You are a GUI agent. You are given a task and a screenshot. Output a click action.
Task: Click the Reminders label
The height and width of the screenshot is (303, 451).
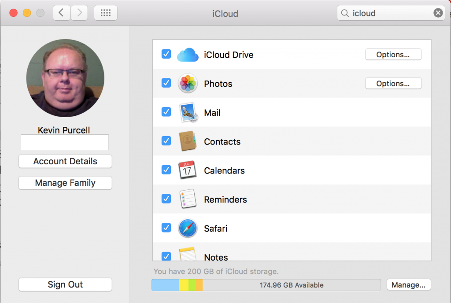[x=225, y=200]
